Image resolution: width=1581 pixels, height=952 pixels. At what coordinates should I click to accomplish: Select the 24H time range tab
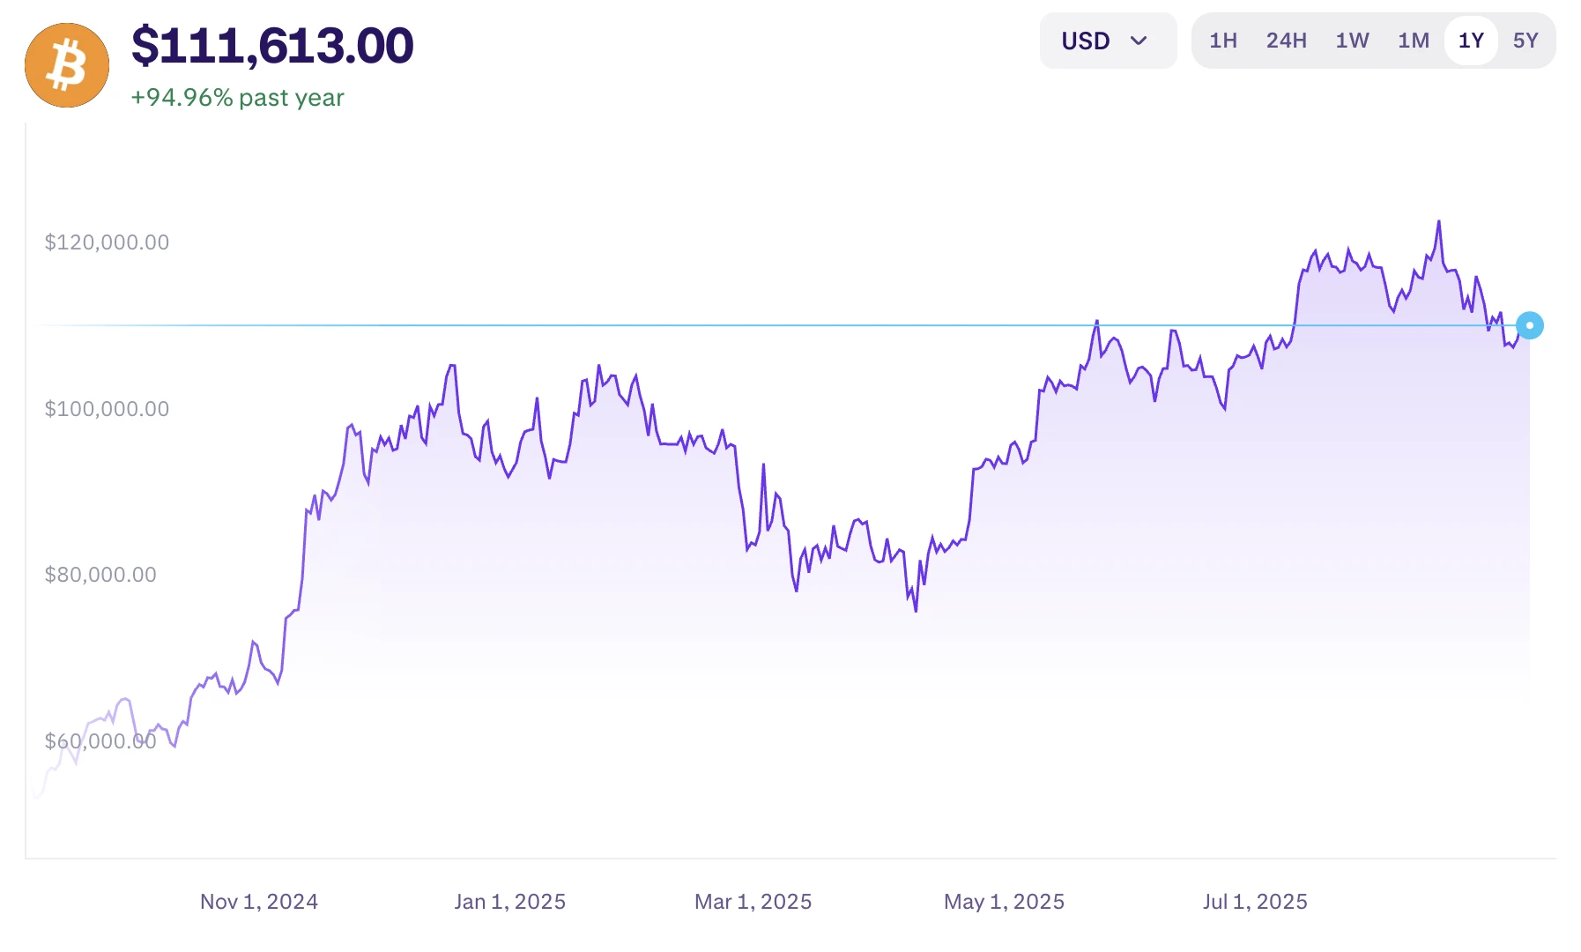(x=1286, y=41)
